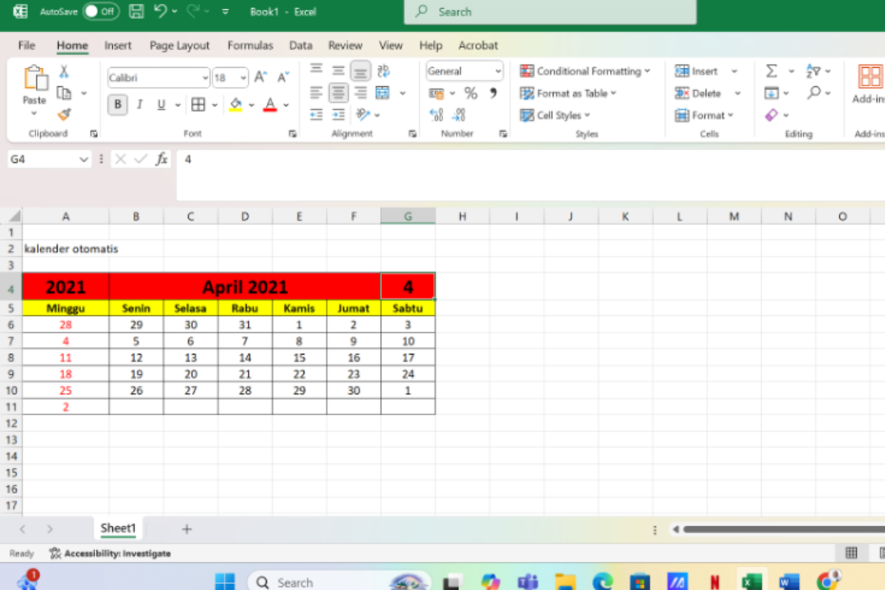Open the Add-ins button
885x590 pixels.
click(x=870, y=84)
